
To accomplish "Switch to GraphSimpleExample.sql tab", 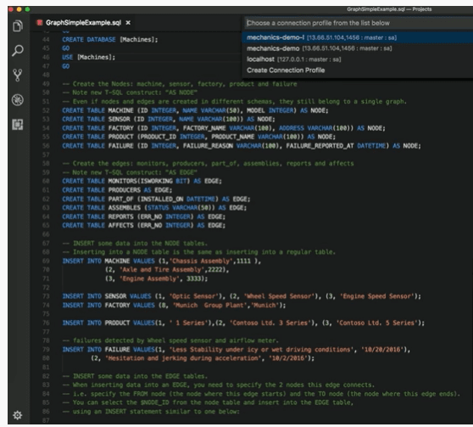I will point(83,23).
